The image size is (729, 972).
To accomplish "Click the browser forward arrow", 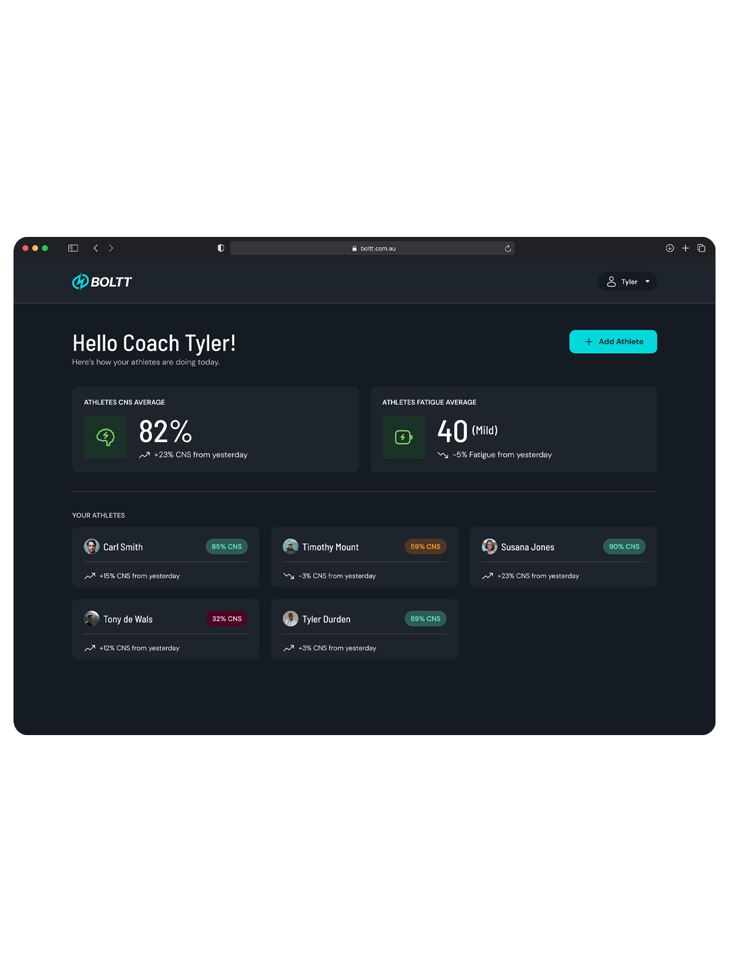I will coord(111,248).
